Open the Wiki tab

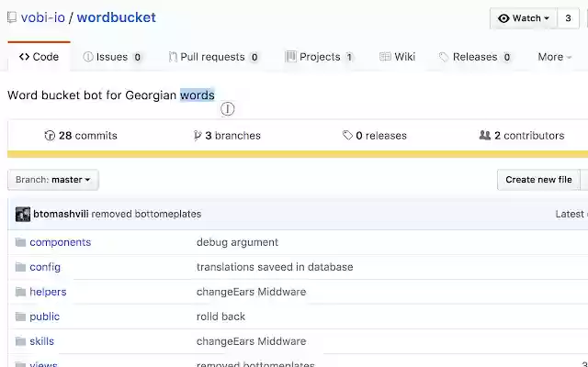(397, 57)
